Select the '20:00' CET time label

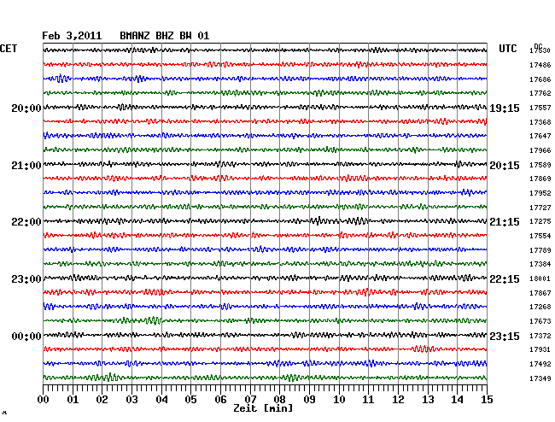coord(26,108)
